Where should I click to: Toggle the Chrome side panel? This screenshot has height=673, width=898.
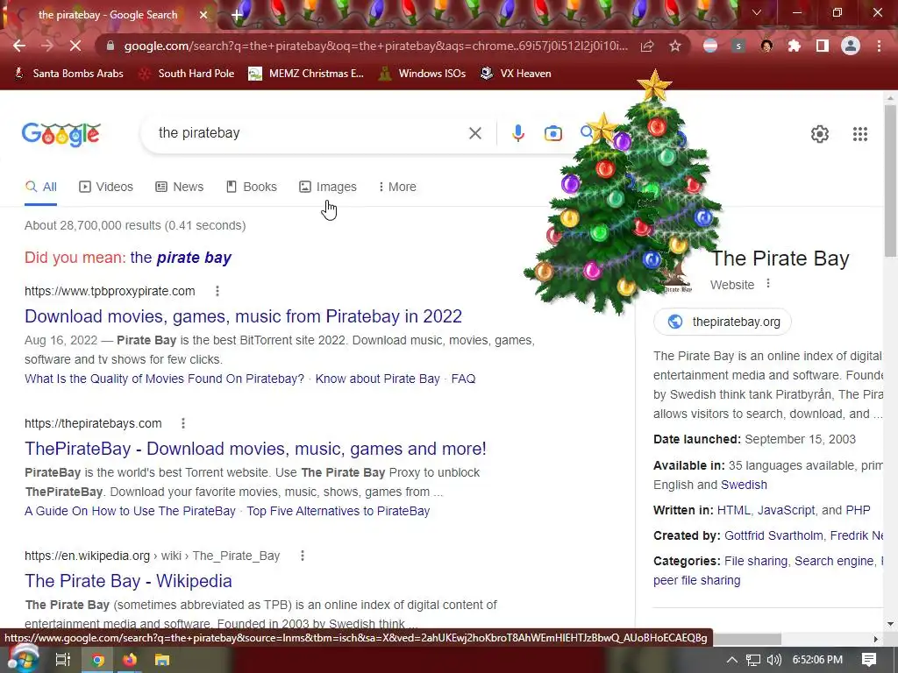pyautogui.click(x=823, y=46)
